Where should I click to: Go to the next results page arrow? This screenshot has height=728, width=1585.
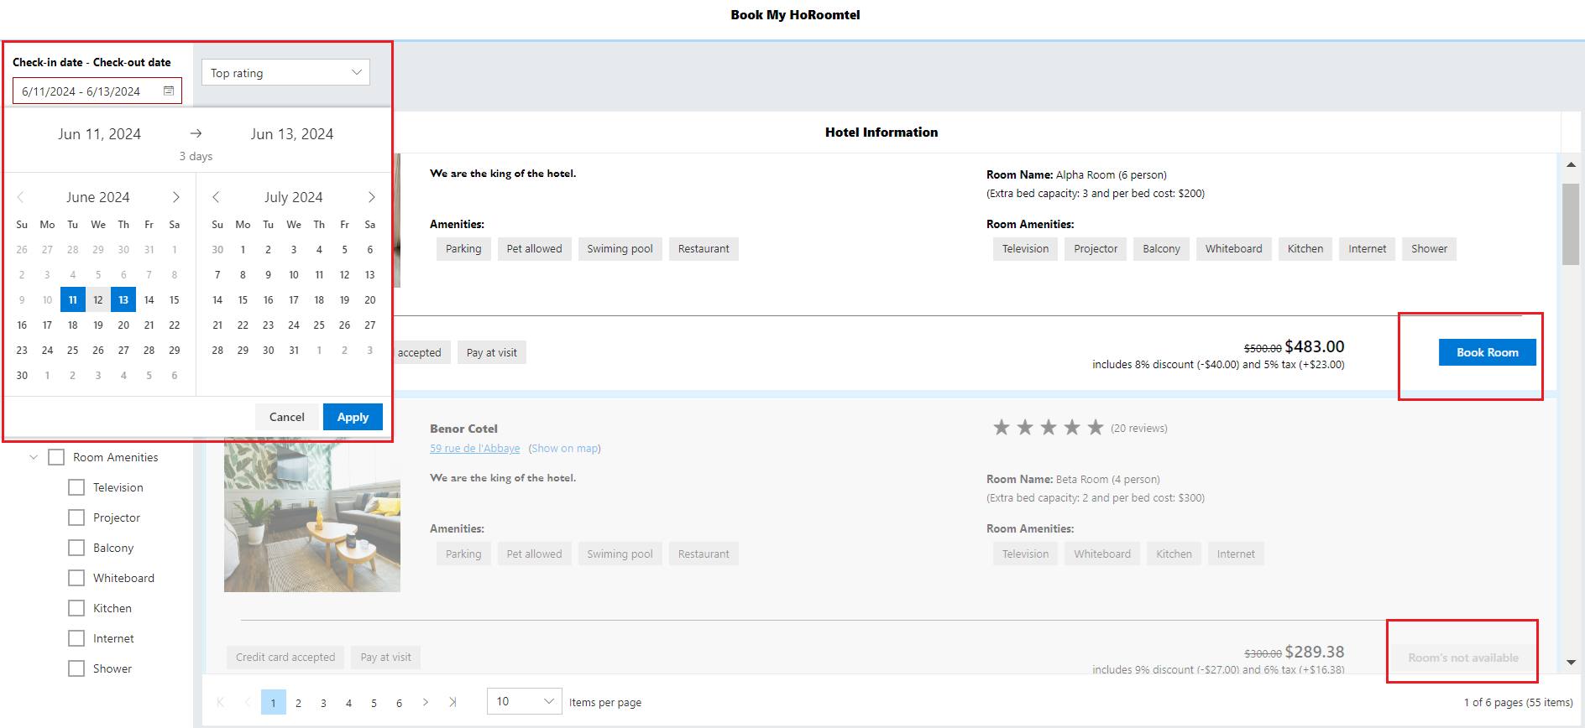426,702
